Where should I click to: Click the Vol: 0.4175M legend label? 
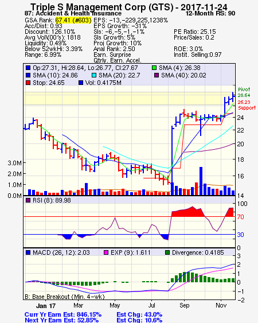[103, 83]
